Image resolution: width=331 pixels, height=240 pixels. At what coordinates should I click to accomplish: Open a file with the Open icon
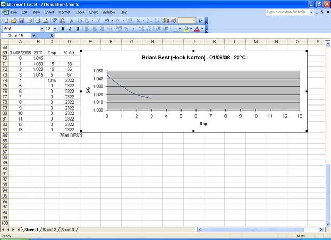tap(14, 21)
